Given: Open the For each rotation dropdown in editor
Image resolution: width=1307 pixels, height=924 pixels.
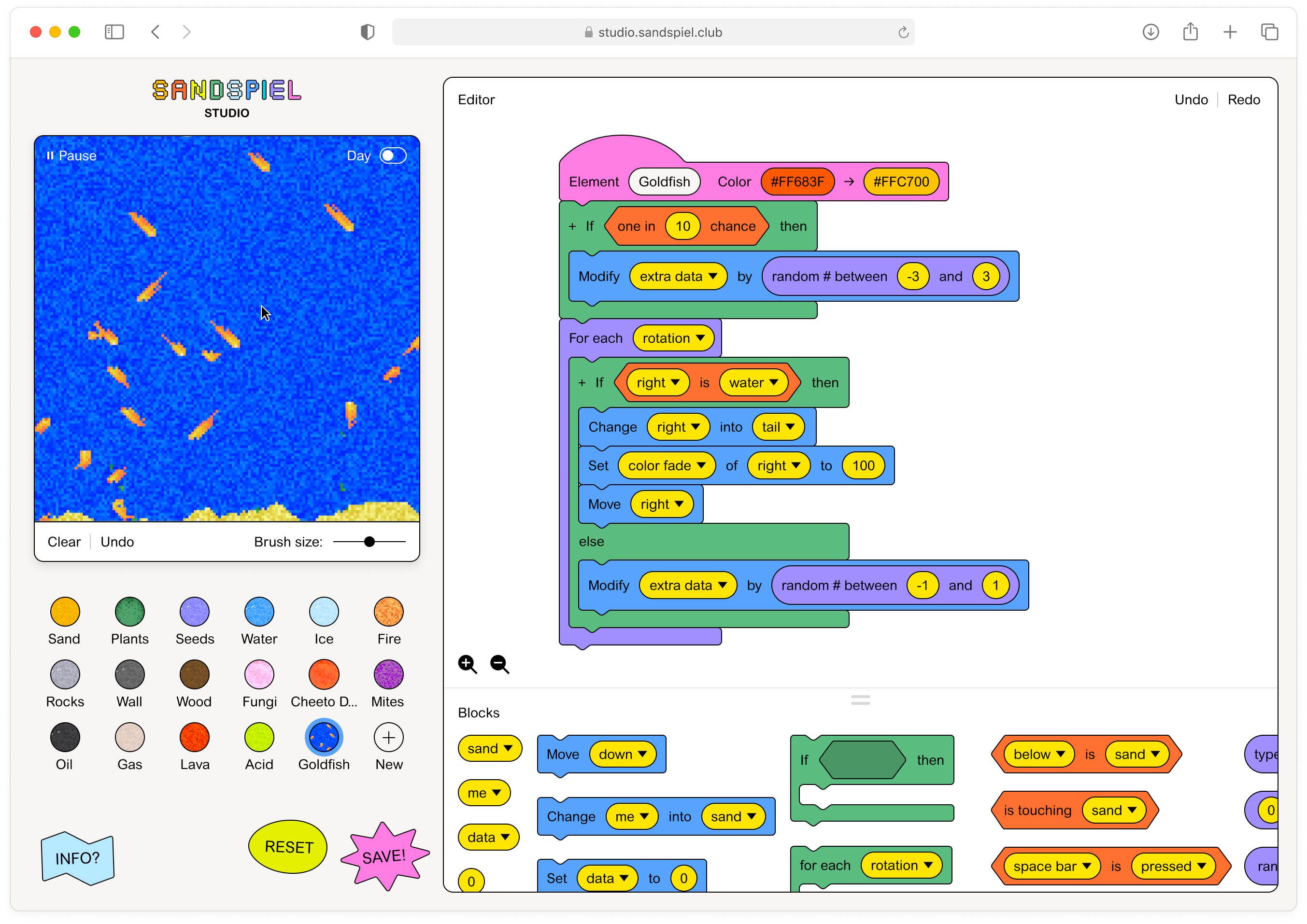Looking at the screenshot, I should (x=673, y=338).
